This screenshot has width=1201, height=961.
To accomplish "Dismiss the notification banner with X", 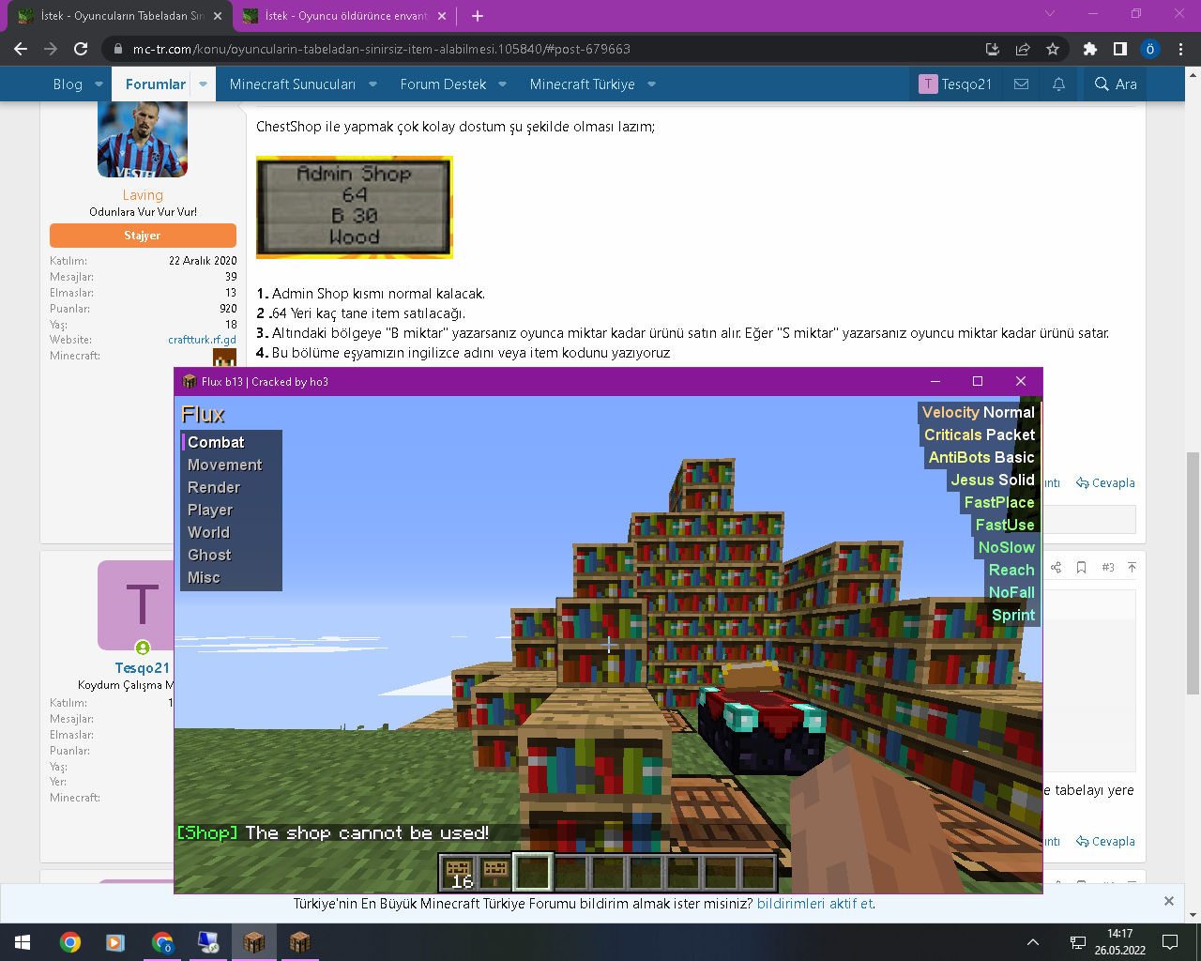I will click(x=1168, y=901).
